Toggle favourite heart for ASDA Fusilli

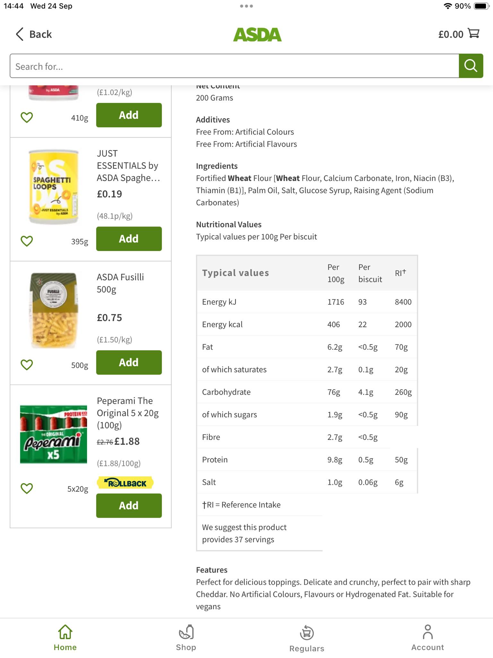[x=27, y=365]
